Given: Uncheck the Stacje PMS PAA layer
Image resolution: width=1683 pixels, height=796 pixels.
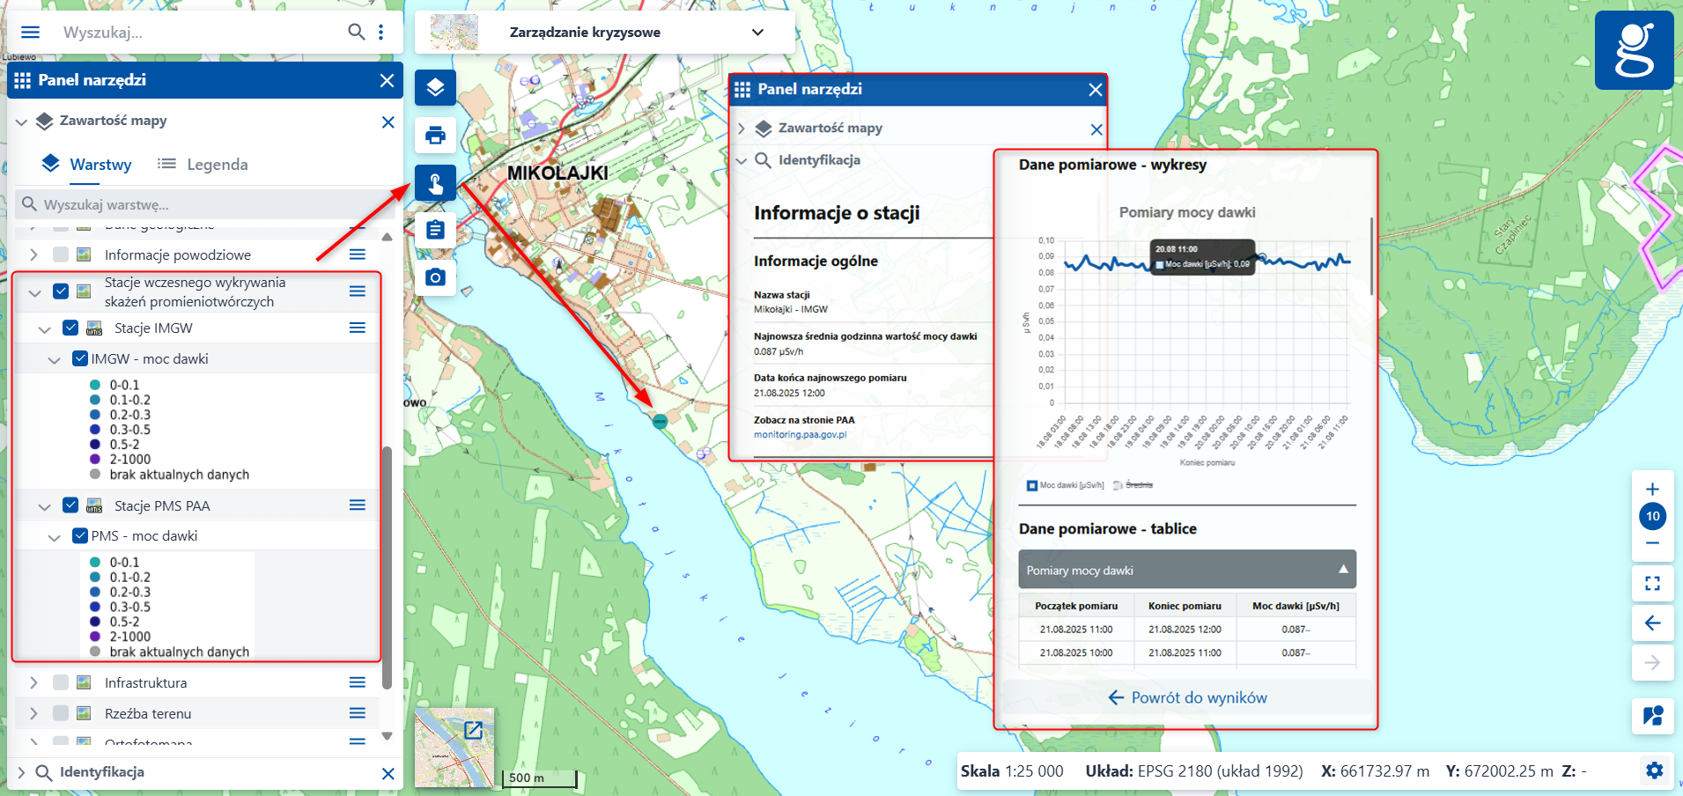Looking at the screenshot, I should tap(70, 505).
